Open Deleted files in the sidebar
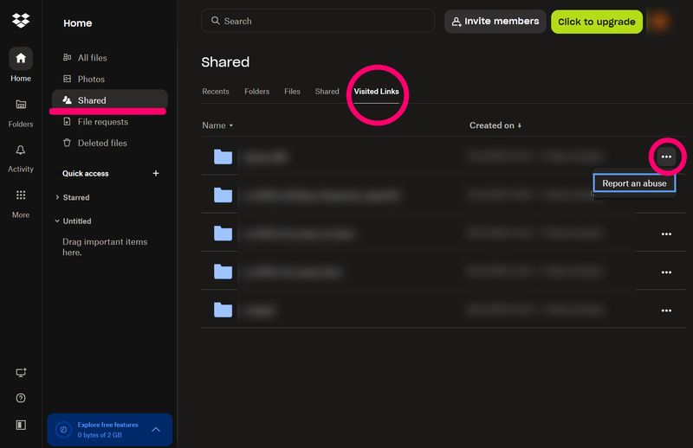Screen dimensions: 693x448 pyautogui.click(x=101, y=143)
